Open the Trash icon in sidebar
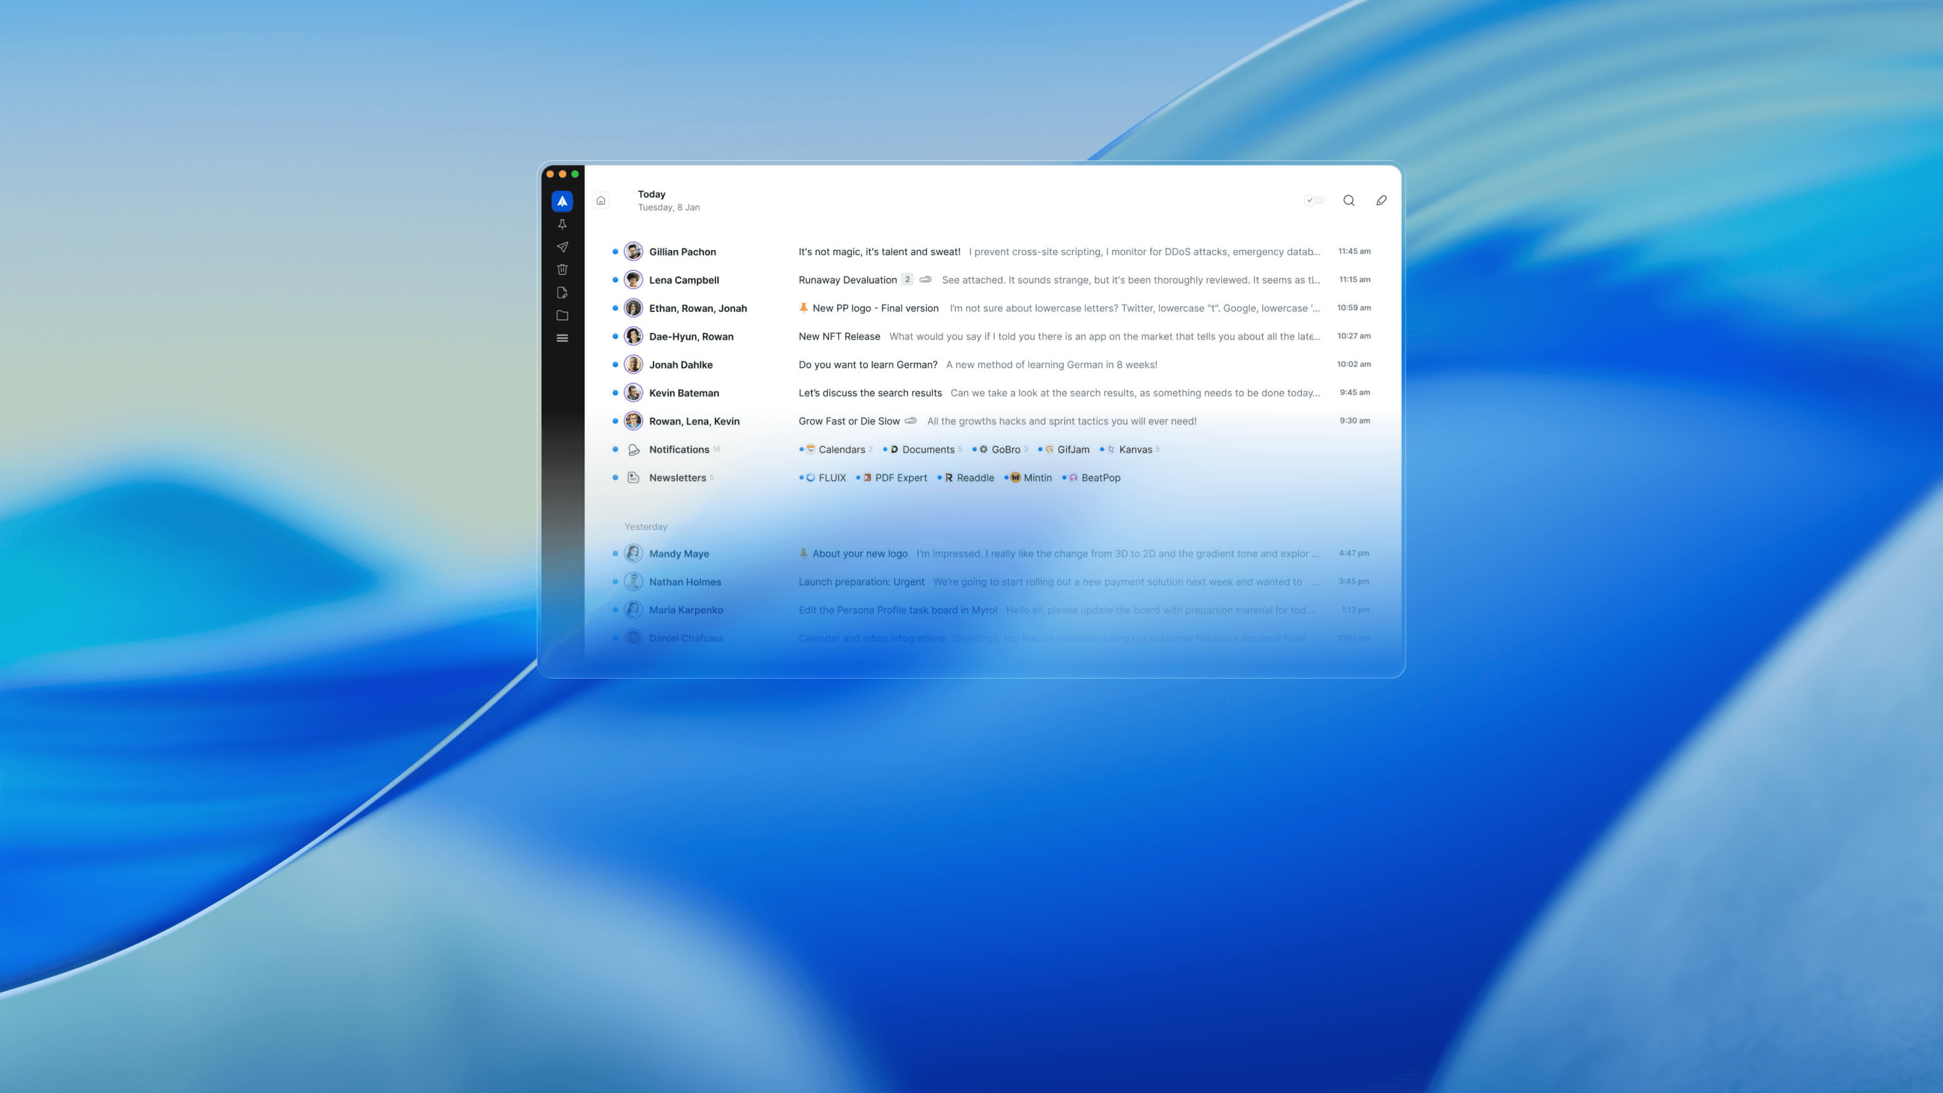Image resolution: width=1943 pixels, height=1093 pixels. click(x=562, y=269)
